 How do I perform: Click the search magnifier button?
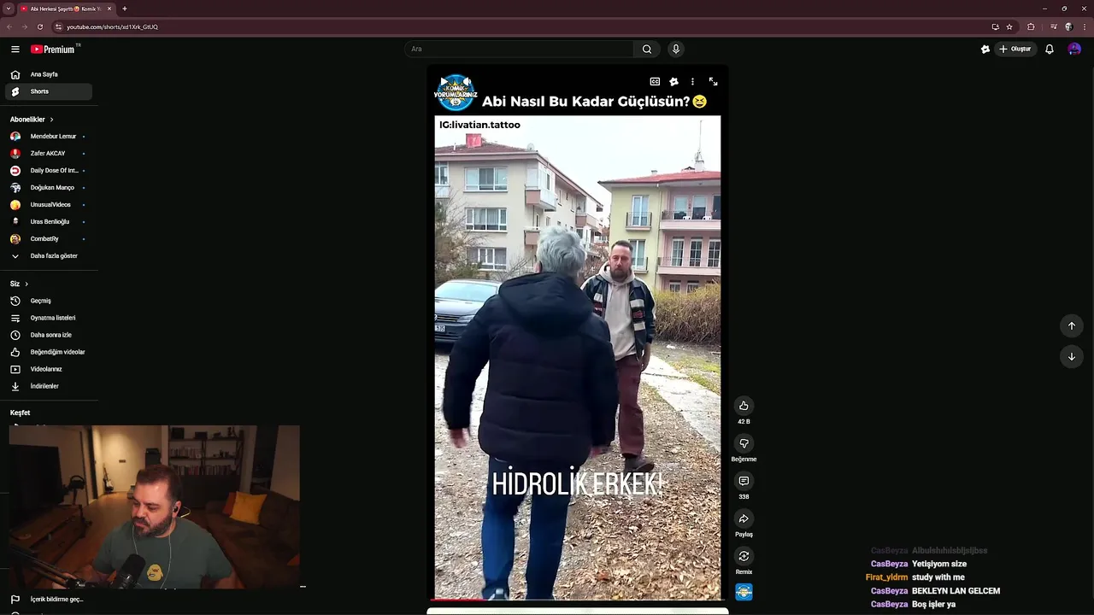click(x=647, y=49)
